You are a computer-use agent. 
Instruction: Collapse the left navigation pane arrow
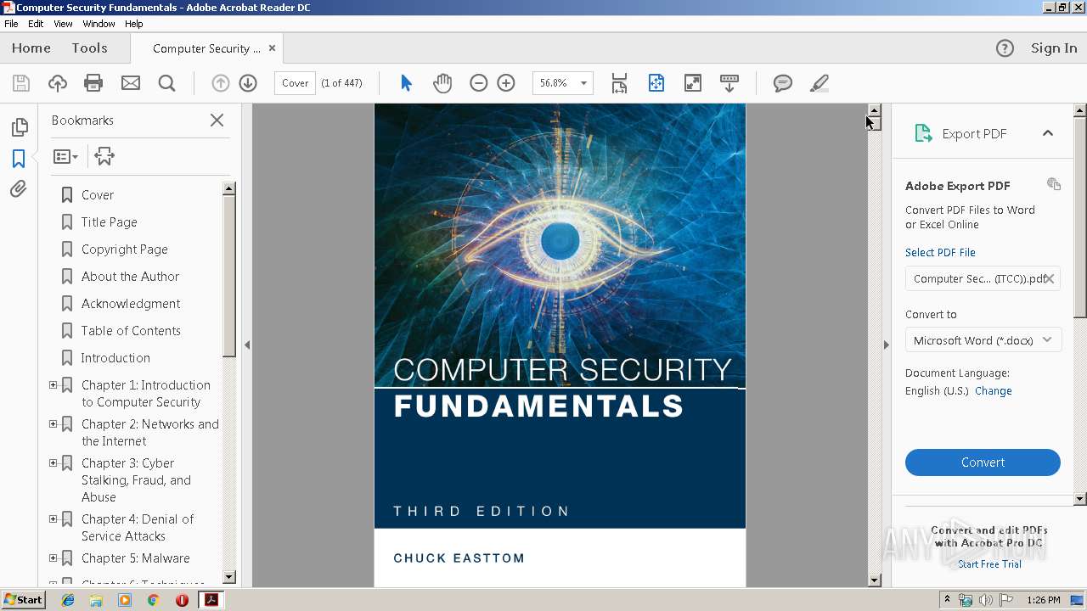tap(247, 345)
